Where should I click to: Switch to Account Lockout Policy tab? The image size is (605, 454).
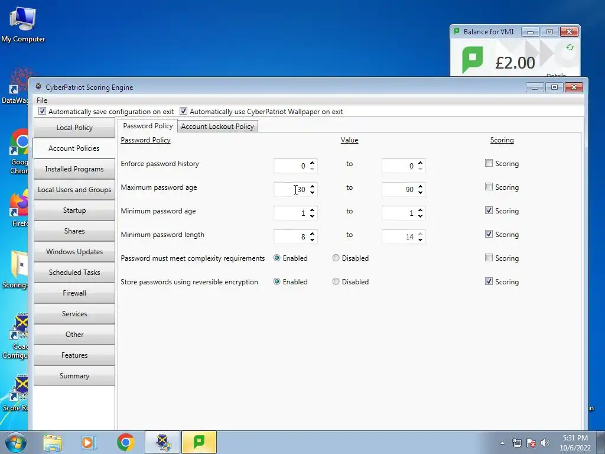[217, 127]
